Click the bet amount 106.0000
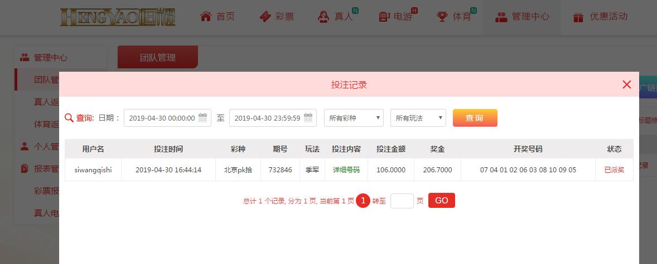Image resolution: width=657 pixels, height=264 pixels. [391, 170]
